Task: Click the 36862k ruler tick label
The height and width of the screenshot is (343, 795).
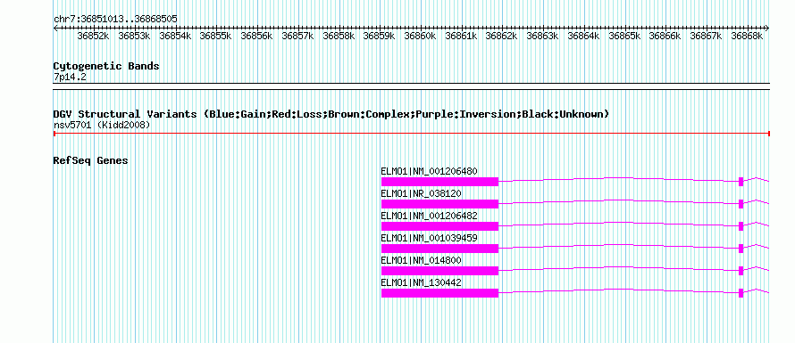Action: (502, 36)
